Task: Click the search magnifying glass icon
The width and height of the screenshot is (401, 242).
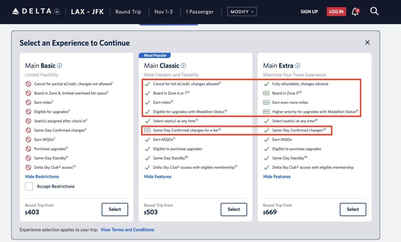Action: 374,11
